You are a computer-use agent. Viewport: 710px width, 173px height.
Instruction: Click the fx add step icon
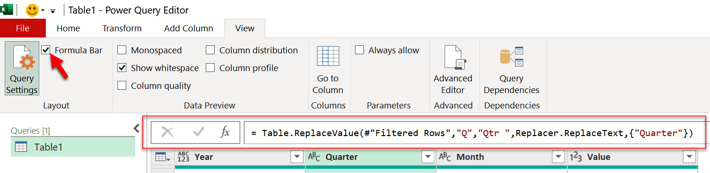(x=225, y=132)
